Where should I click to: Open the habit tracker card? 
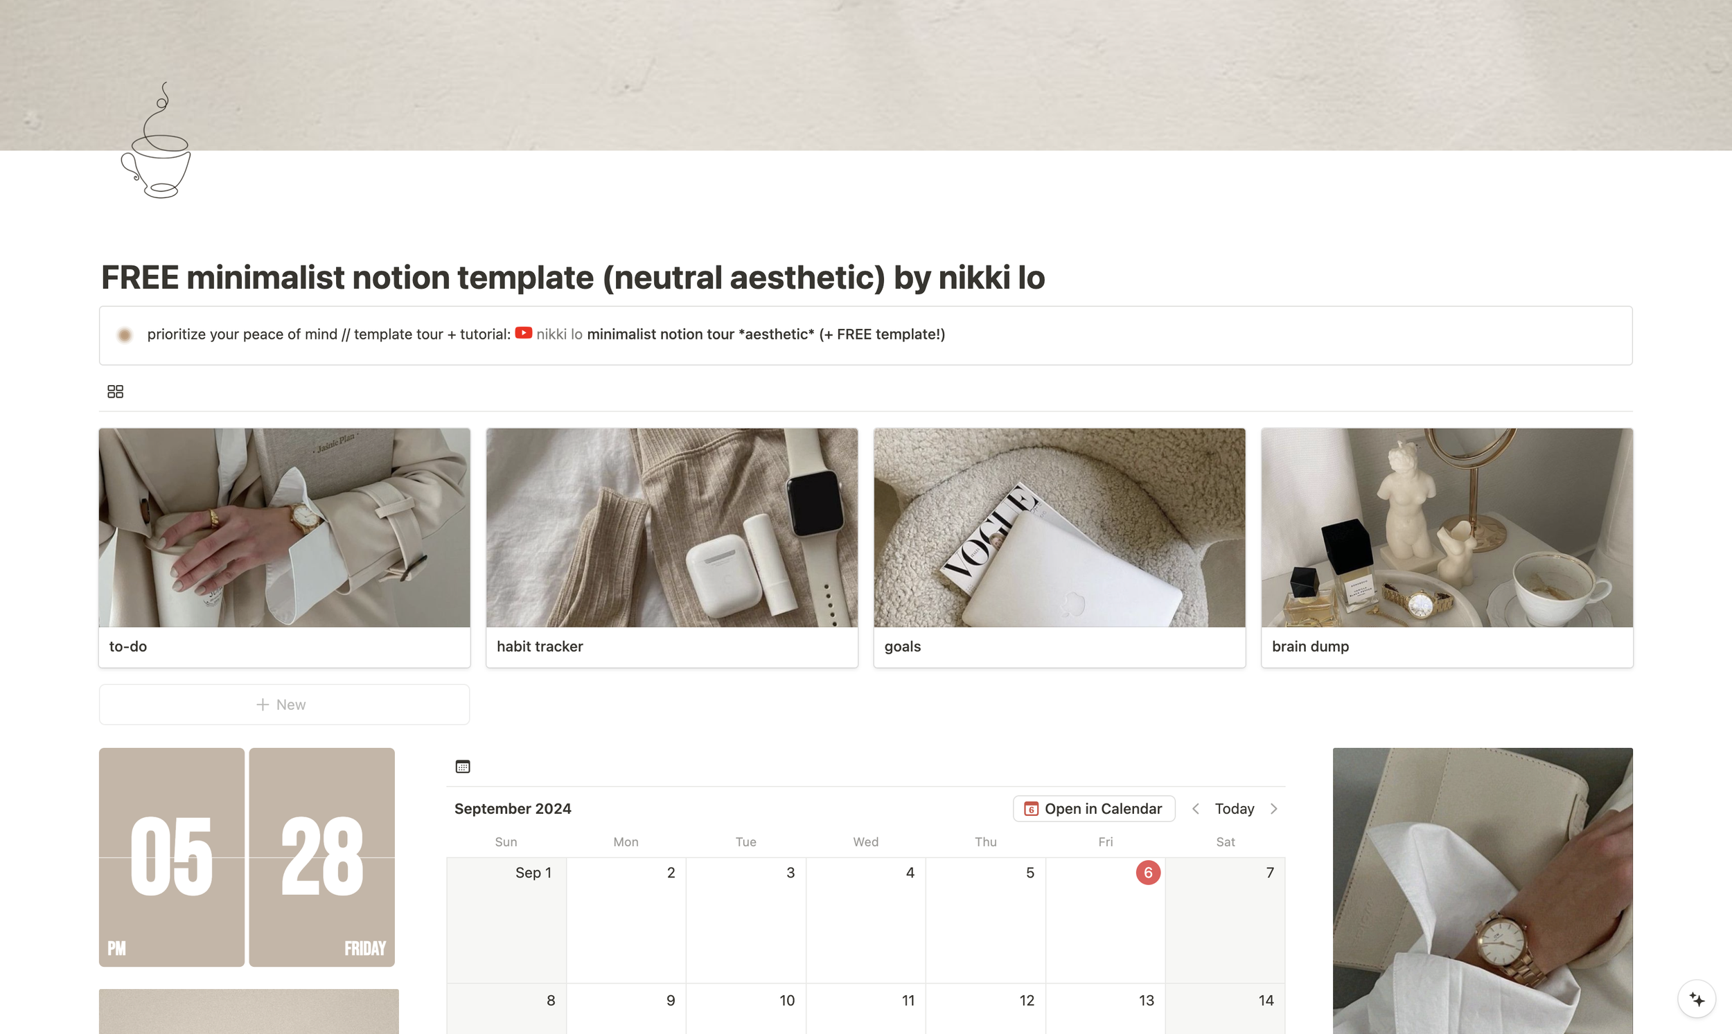672,548
